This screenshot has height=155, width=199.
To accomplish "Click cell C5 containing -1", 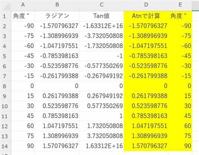I will 102,56.
